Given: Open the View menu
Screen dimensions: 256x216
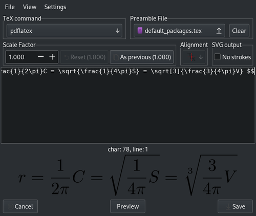Looking at the screenshot, I should [x=30, y=7].
